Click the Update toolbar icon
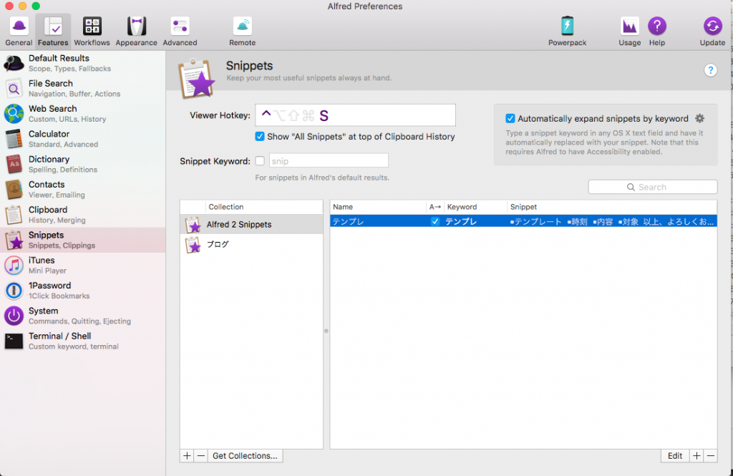The image size is (733, 476). point(712,31)
